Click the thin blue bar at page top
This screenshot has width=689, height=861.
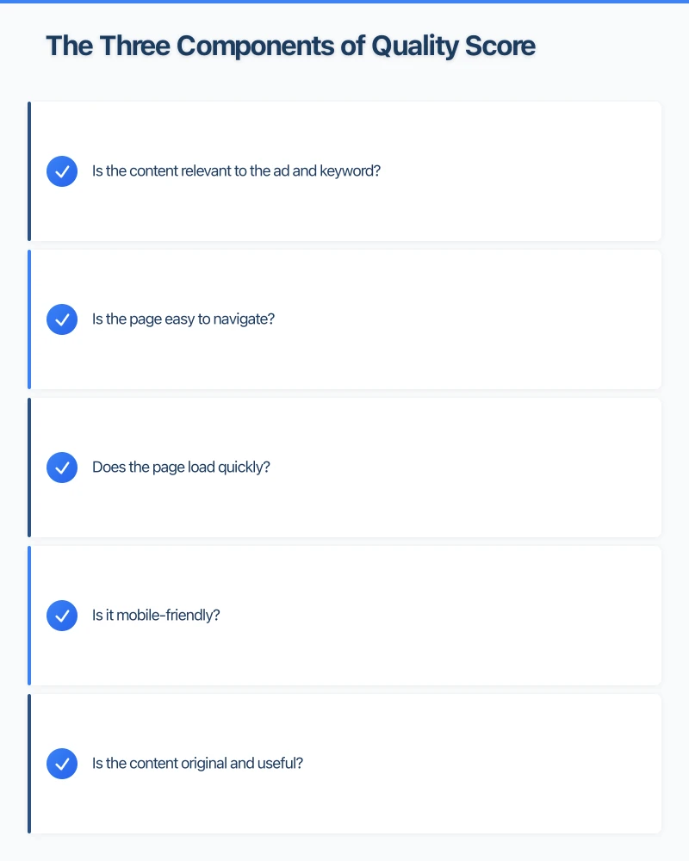tap(344, 2)
